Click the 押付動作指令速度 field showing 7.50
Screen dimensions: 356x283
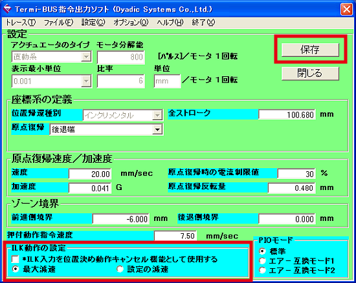175,236
